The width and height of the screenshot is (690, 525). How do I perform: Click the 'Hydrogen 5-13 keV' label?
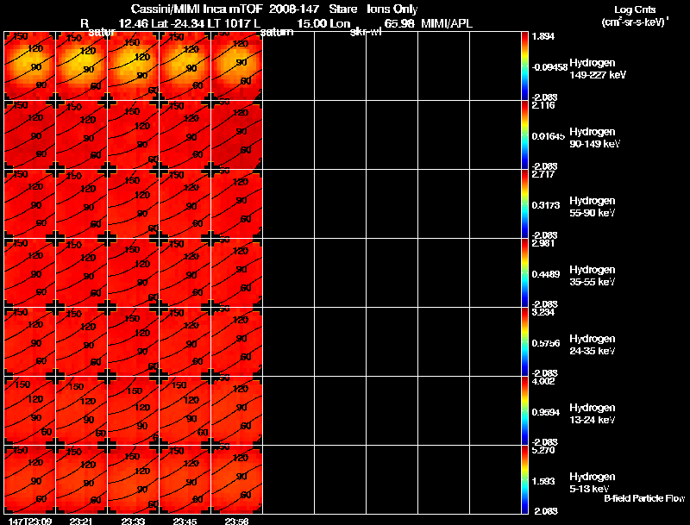click(593, 483)
